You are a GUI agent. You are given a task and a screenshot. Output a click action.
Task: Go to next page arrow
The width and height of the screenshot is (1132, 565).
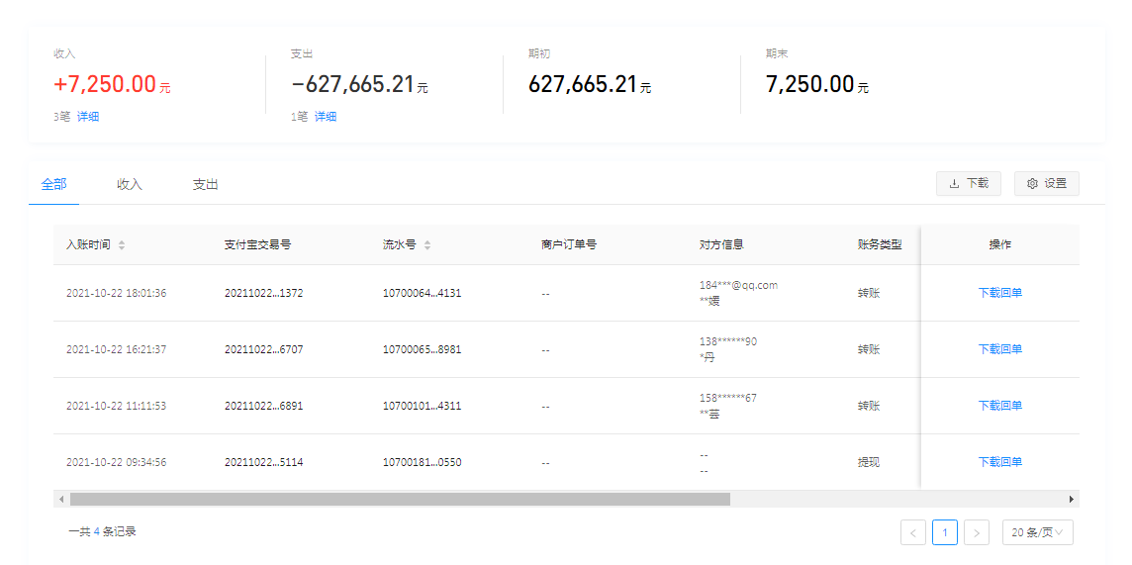(976, 532)
